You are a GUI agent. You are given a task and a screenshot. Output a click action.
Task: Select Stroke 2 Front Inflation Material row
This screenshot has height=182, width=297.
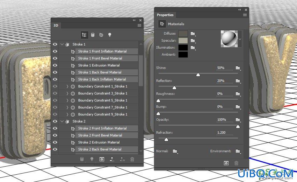[x=107, y=128]
